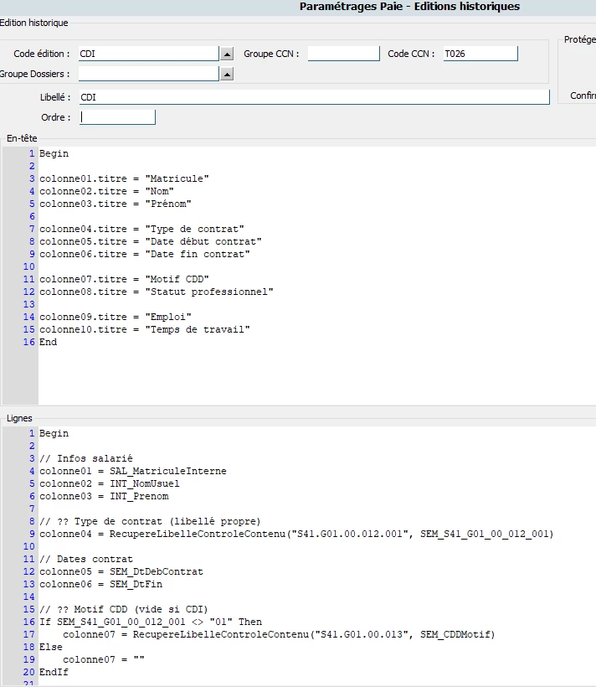Place cursor on "Type de contrat" header line

coord(141,229)
